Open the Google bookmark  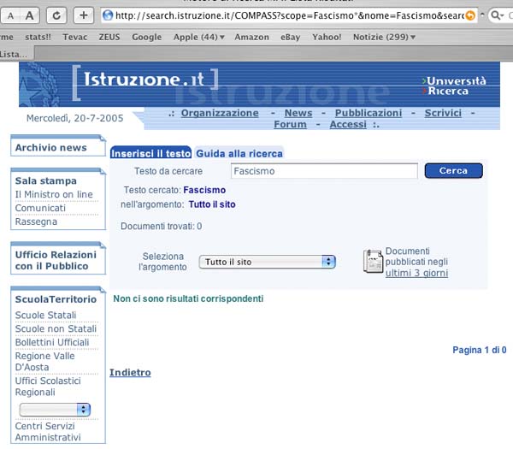146,37
